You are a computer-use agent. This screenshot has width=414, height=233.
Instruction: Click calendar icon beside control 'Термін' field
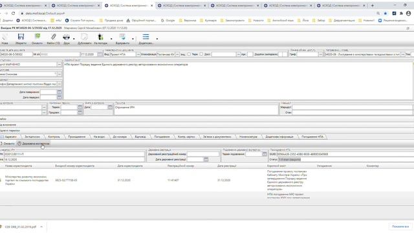click(80, 107)
